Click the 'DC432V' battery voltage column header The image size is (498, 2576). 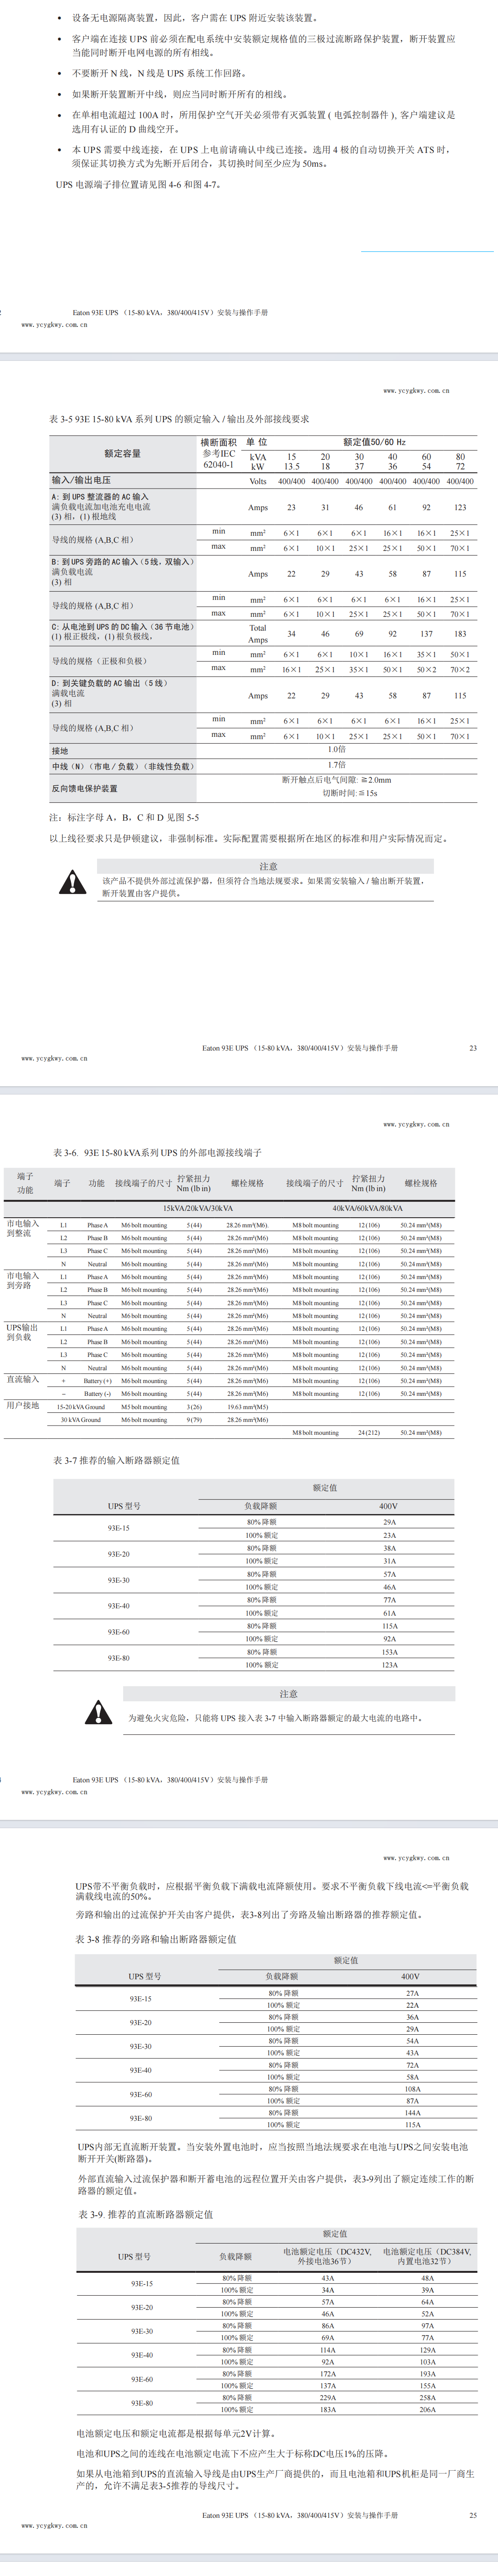click(326, 2256)
